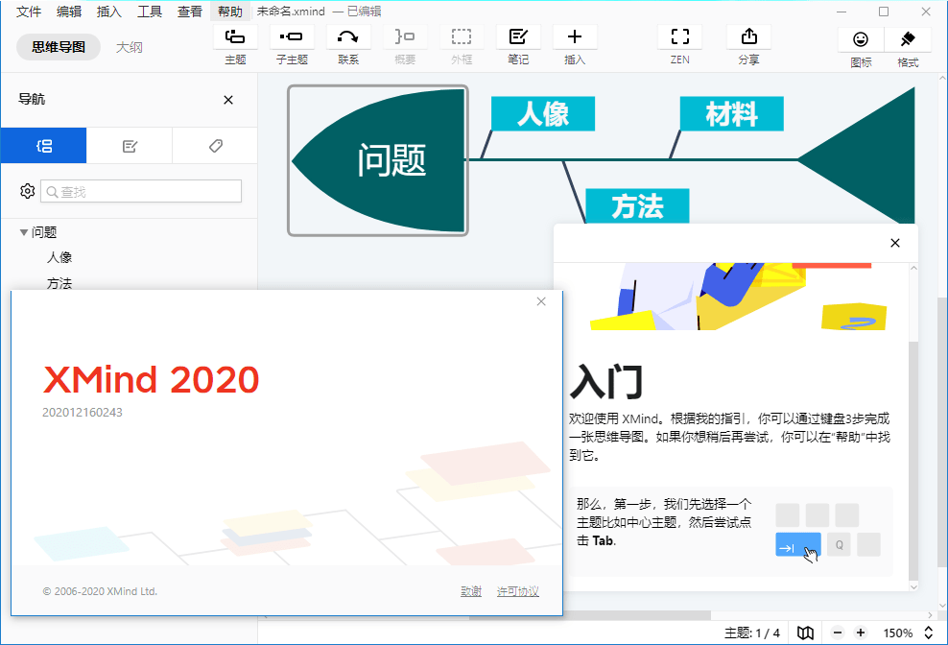The width and height of the screenshot is (948, 645).
Task: Open the 插入 menu in menu bar
Action: [x=109, y=12]
